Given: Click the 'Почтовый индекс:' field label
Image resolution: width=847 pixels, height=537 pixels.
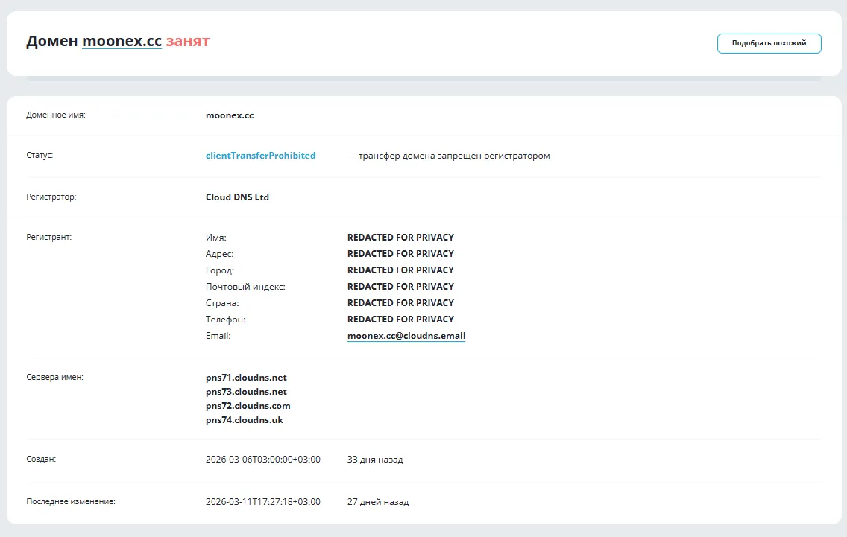Looking at the screenshot, I should pyautogui.click(x=245, y=287).
